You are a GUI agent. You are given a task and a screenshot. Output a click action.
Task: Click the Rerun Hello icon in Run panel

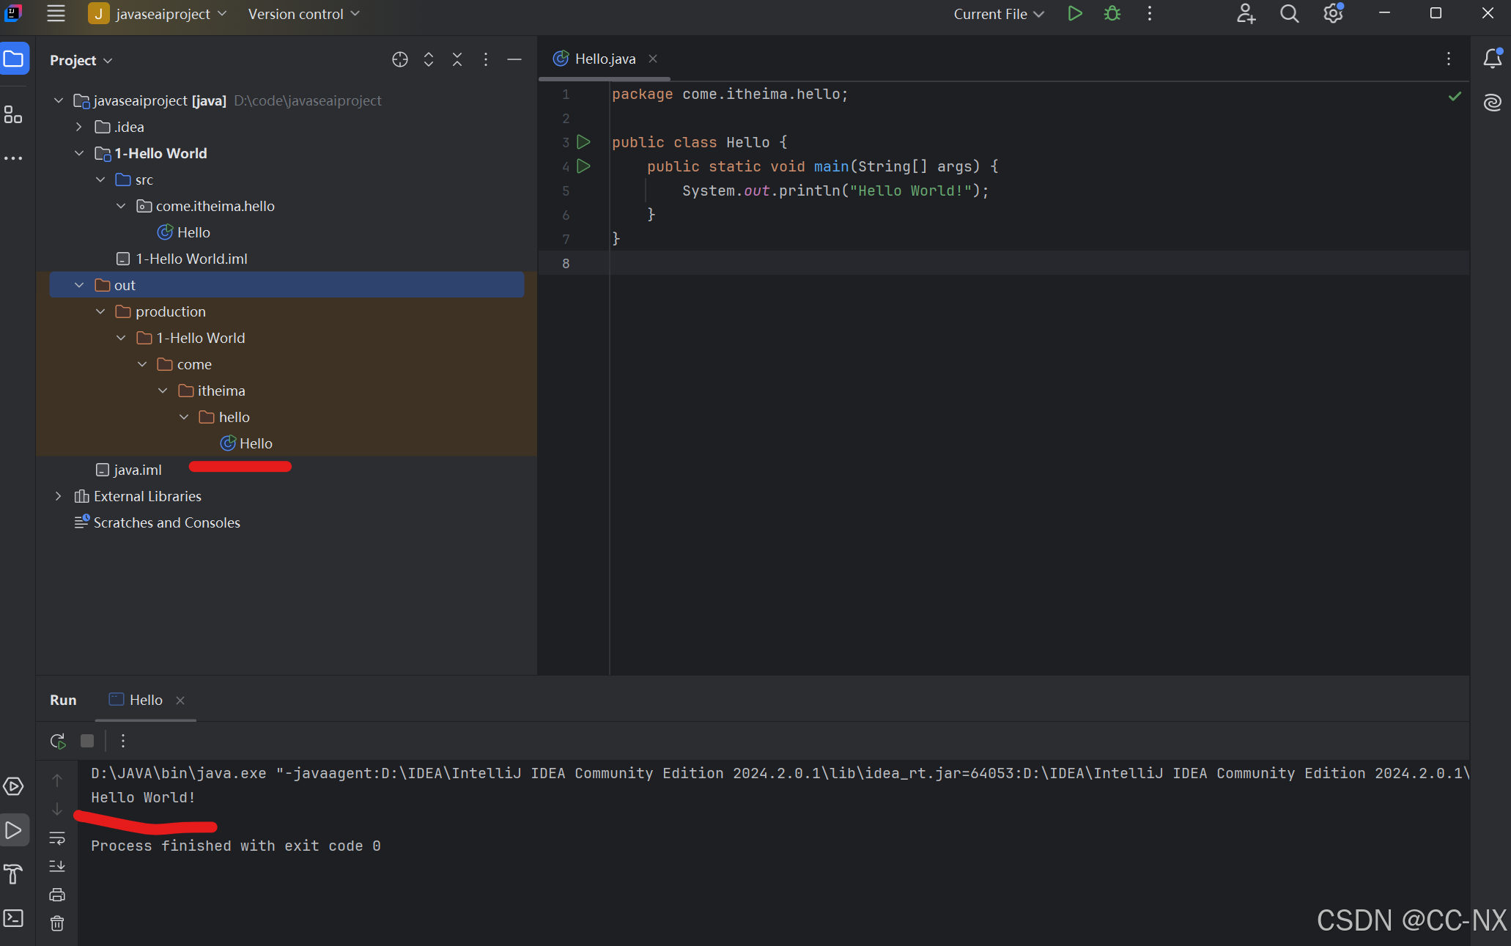coord(58,741)
